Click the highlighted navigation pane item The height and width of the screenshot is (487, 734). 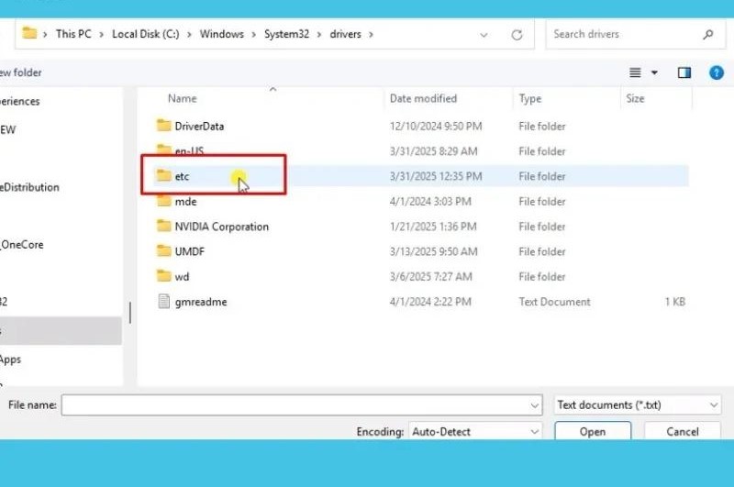[x=61, y=331]
